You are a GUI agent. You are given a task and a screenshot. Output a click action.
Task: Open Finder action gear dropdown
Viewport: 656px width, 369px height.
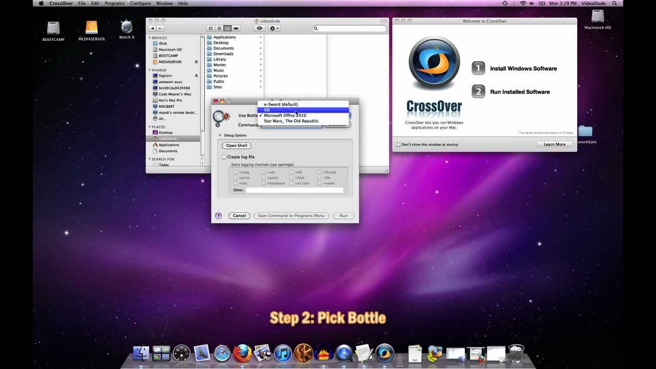point(274,28)
